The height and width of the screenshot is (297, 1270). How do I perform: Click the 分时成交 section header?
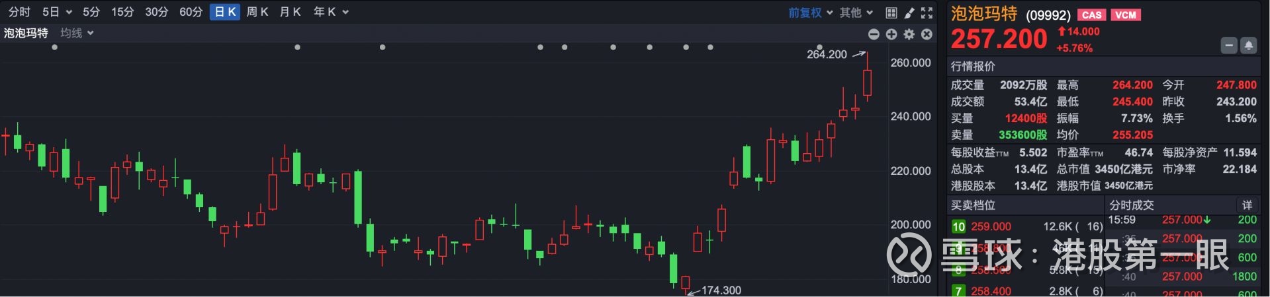1132,205
